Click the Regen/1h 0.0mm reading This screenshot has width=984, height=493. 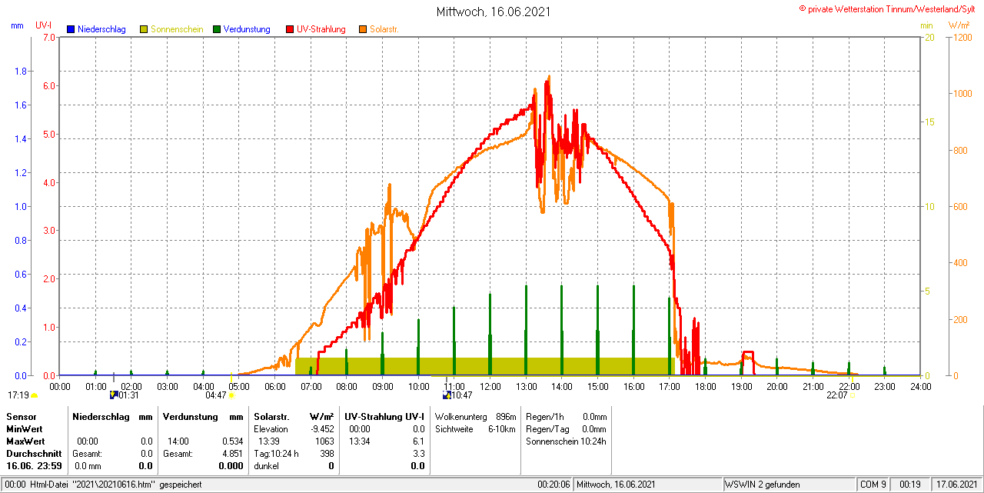[x=566, y=416]
